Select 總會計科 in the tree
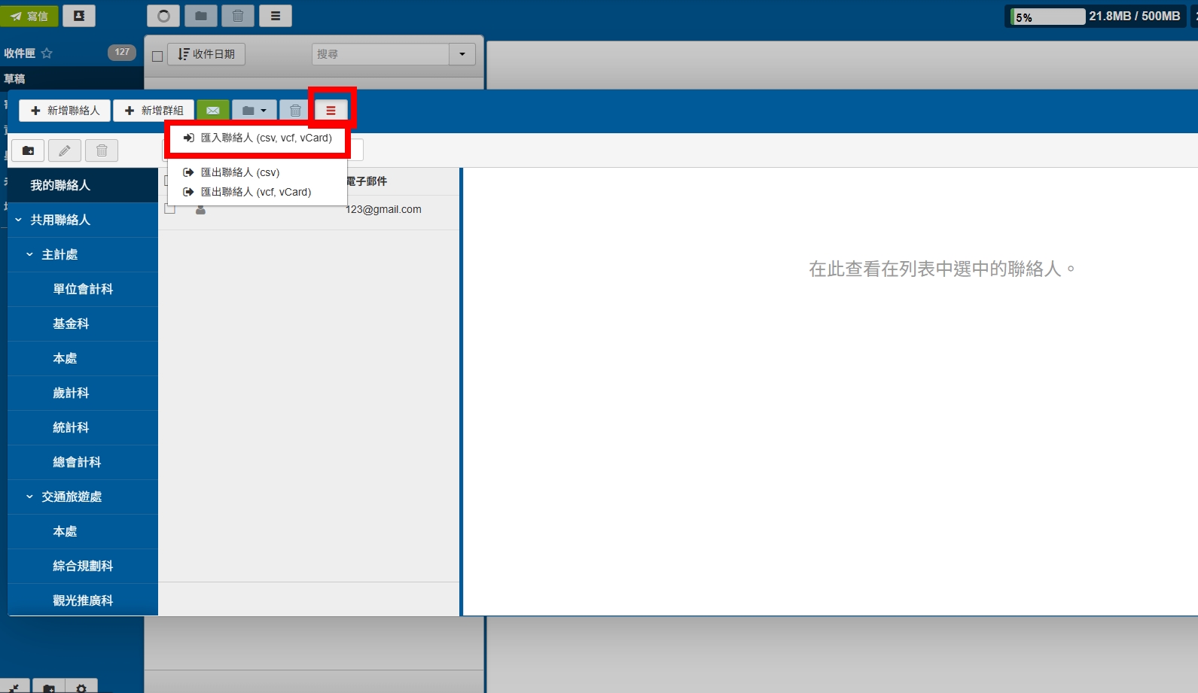This screenshot has width=1198, height=693. coord(83,462)
